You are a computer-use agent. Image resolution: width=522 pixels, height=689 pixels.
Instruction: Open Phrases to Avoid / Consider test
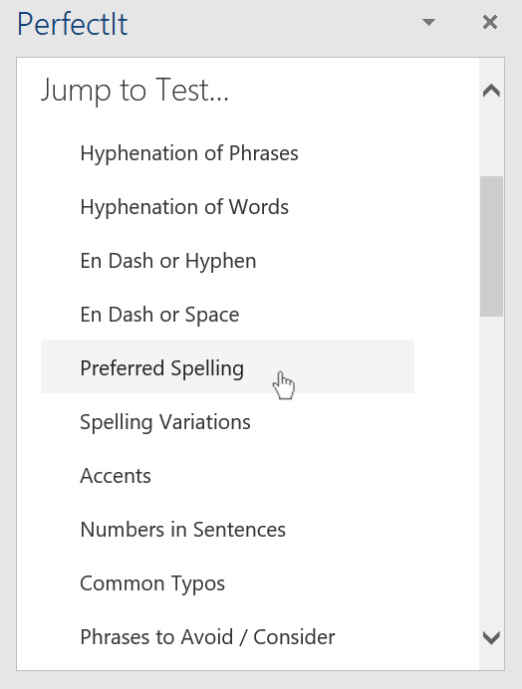pos(227,637)
